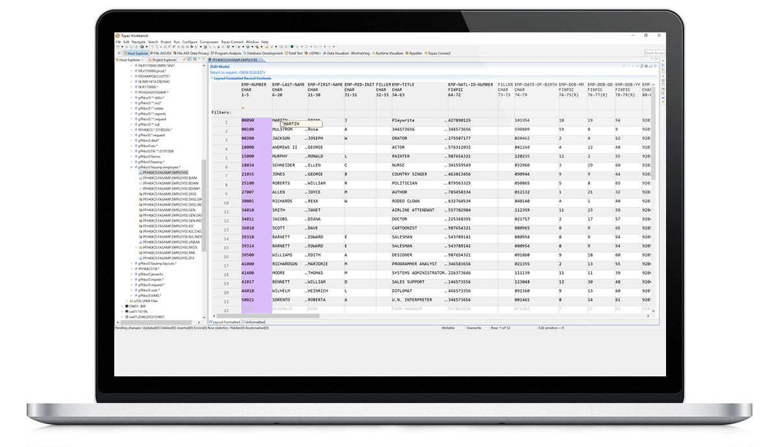
Task: Open the Wireframing perspective
Action: click(x=360, y=53)
